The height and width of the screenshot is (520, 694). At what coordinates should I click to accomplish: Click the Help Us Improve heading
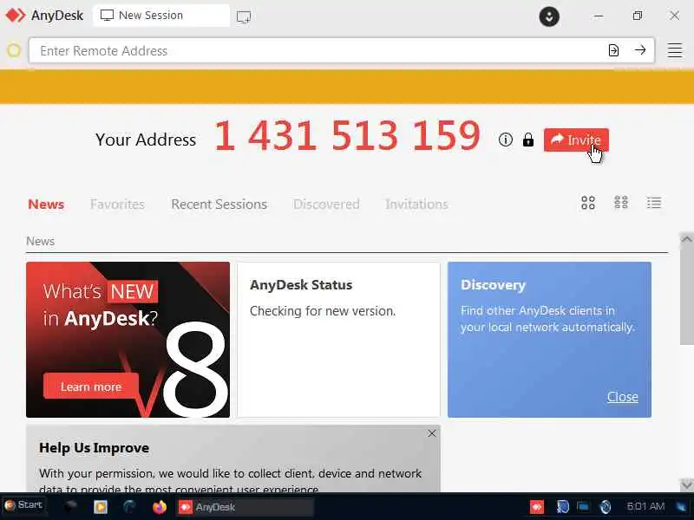tap(94, 448)
